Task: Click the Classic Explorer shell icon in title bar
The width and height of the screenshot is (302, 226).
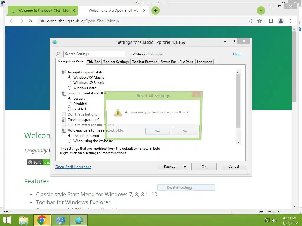Action: [x=55, y=42]
